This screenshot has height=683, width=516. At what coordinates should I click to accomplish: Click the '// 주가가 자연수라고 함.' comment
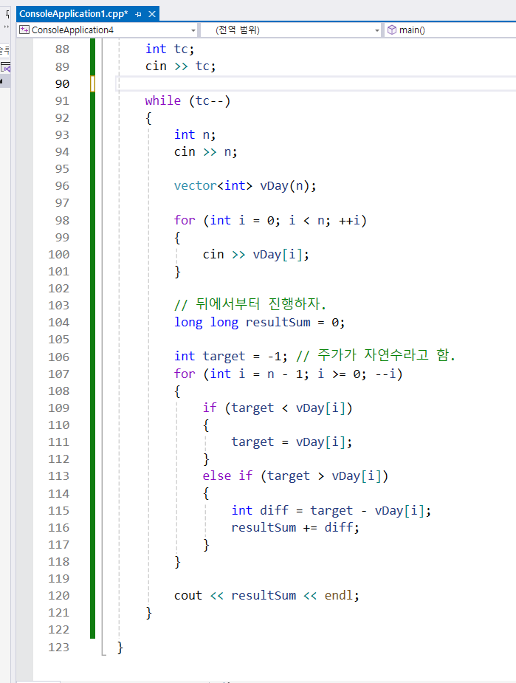click(x=376, y=355)
